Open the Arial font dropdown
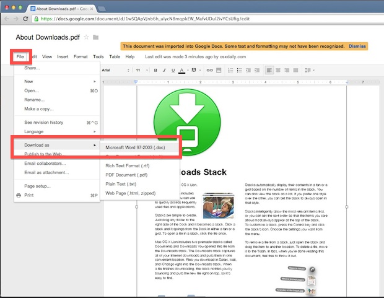Image resolution: width=384 pixels, height=298 pixels. [116, 70]
